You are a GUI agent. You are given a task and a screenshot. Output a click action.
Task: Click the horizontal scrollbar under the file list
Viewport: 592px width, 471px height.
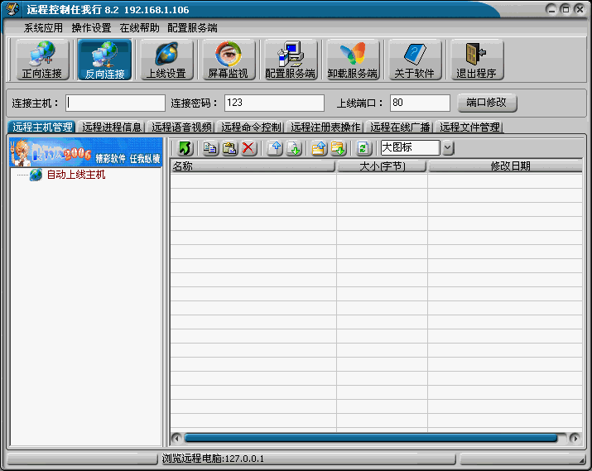[371, 438]
